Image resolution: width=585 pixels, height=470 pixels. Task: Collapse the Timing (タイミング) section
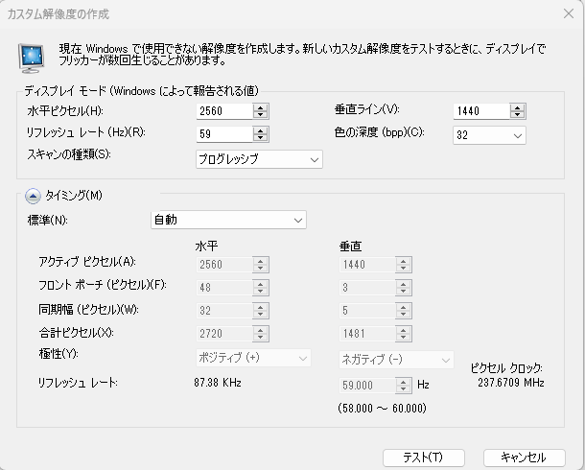[x=33, y=196]
